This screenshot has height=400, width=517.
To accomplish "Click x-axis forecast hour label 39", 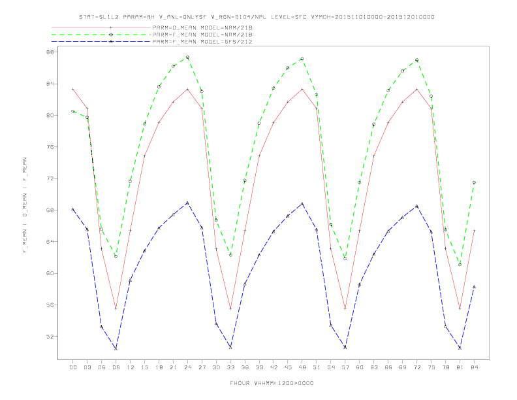I will (260, 367).
